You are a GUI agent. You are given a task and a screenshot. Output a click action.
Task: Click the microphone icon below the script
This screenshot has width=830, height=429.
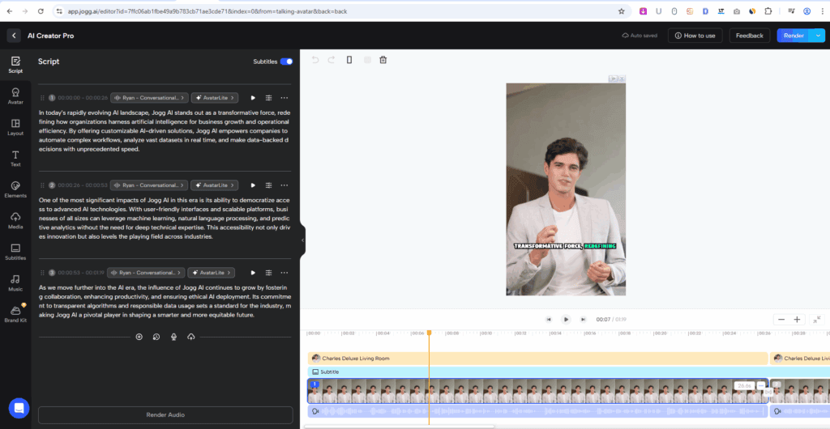pos(173,337)
